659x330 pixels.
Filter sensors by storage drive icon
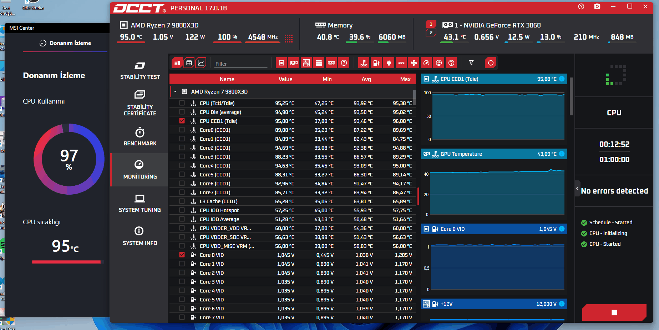coord(319,63)
